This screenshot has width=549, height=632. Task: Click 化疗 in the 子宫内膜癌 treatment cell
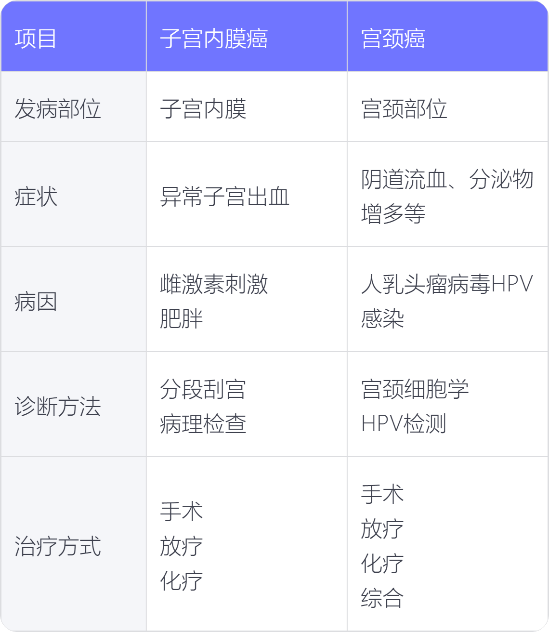click(x=182, y=580)
